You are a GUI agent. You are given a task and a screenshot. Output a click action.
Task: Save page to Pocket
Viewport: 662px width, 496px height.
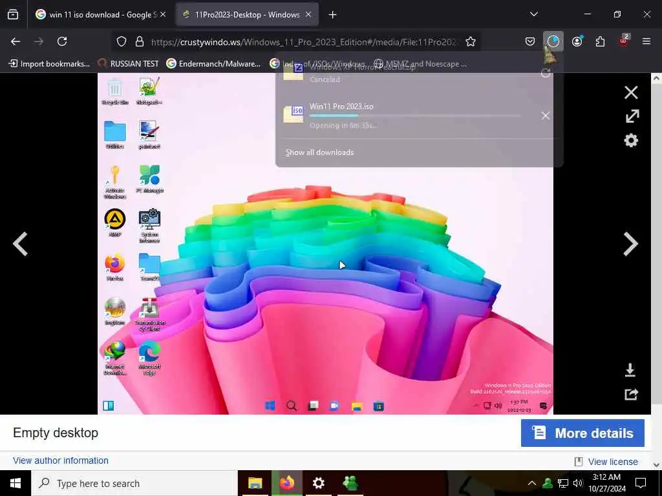tap(530, 41)
